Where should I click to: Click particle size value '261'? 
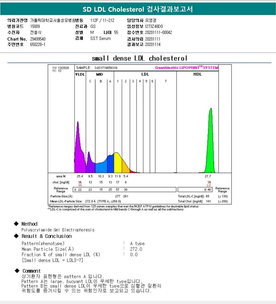tap(126, 196)
